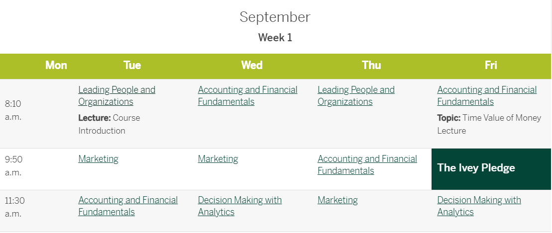Image resolution: width=552 pixels, height=233 pixels.
Task: Click the September month title
Action: 275,17
